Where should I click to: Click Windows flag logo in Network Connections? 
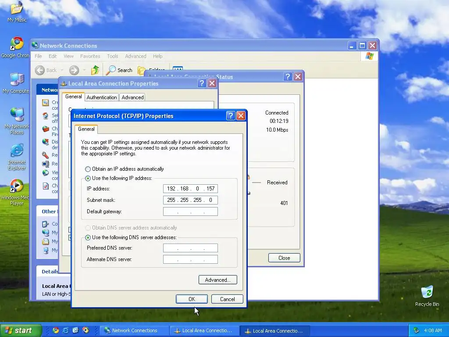coord(369,56)
